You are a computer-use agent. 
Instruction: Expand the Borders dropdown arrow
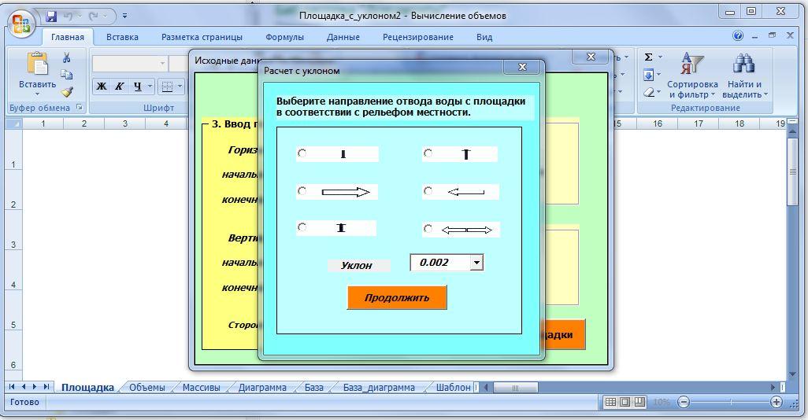tap(180, 86)
